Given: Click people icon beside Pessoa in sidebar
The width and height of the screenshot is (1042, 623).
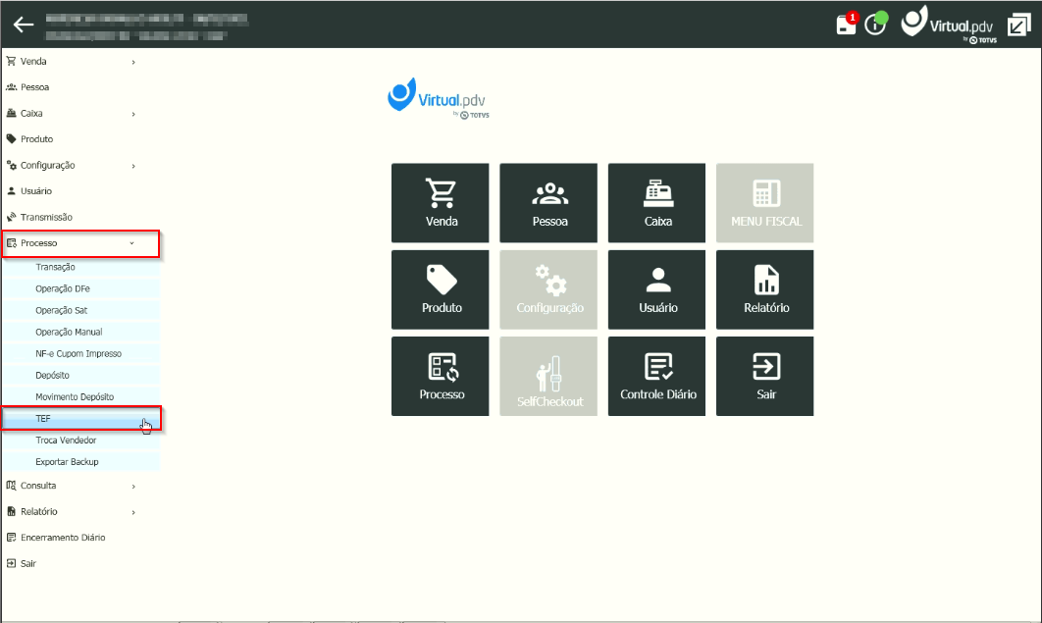Looking at the screenshot, I should click(12, 87).
